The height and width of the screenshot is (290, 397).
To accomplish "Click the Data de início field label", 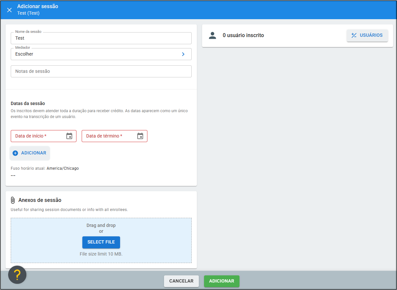I will pyautogui.click(x=31, y=136).
